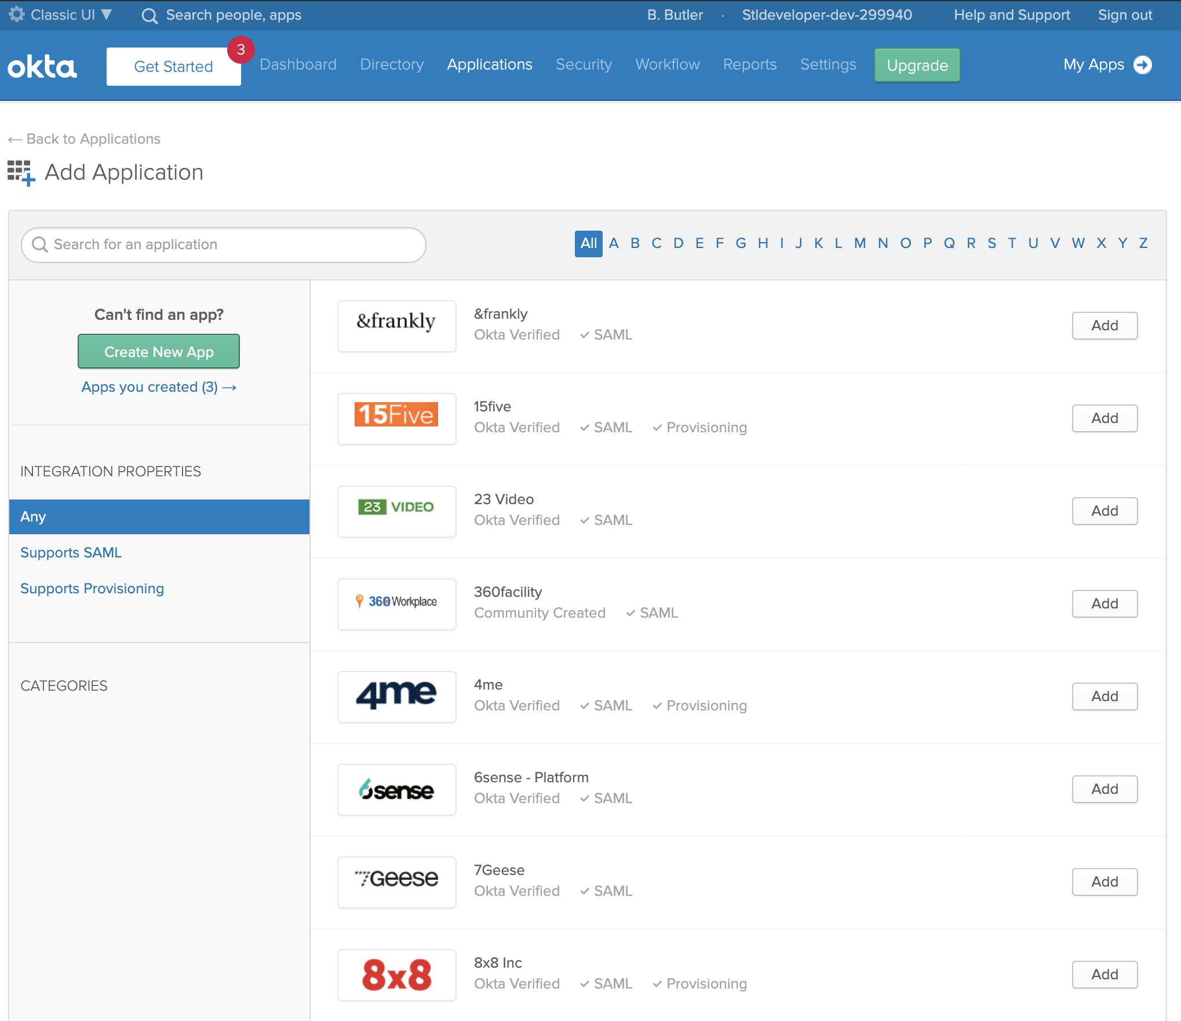Select Supports Provisioning filter
The image size is (1181, 1021).
point(92,589)
